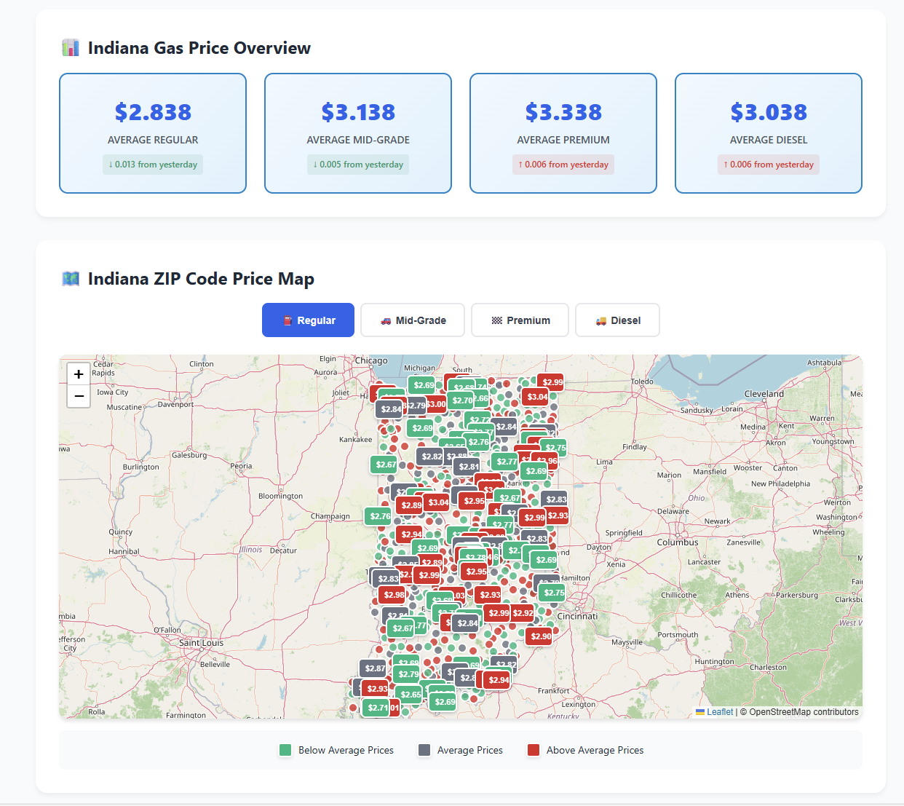Click the red $2.92 map marker

(523, 613)
